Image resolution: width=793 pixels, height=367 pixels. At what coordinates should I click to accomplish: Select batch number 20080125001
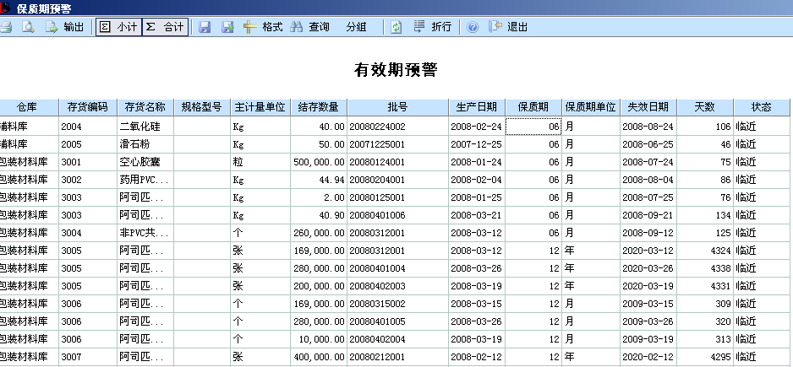[398, 197]
